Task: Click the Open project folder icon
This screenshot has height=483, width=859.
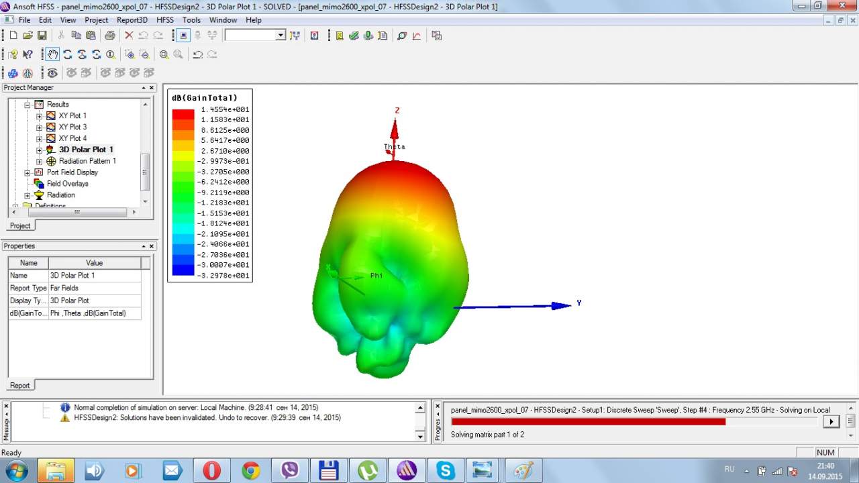Action: [x=28, y=36]
